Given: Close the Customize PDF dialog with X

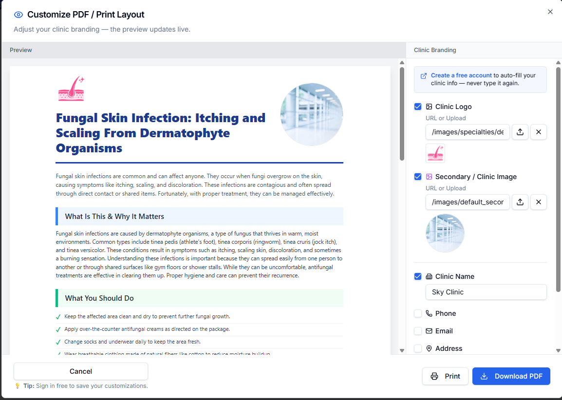Looking at the screenshot, I should 550,12.
